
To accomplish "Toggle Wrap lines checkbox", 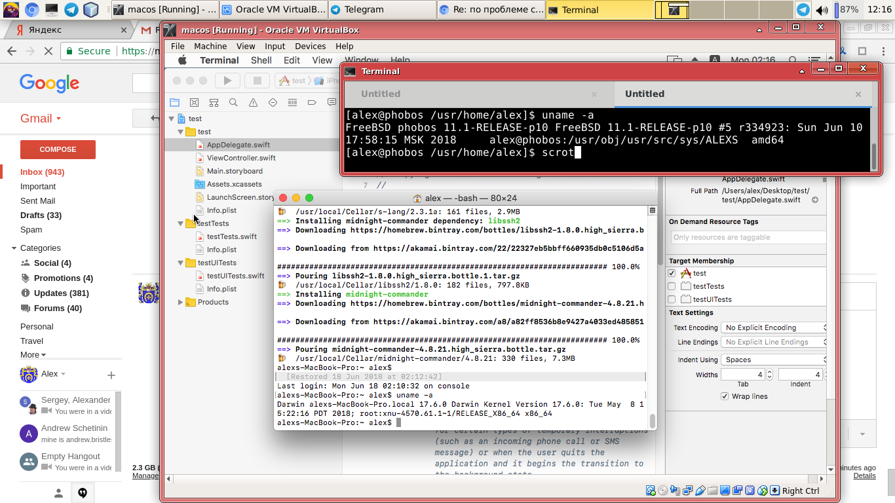I will pyautogui.click(x=725, y=396).
